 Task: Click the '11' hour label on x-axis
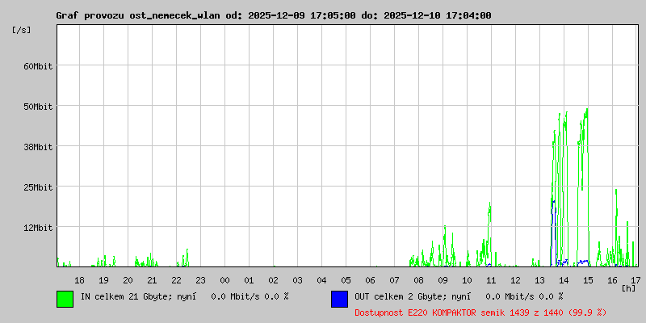click(491, 280)
